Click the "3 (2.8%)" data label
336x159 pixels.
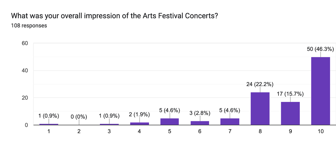(x=199, y=113)
